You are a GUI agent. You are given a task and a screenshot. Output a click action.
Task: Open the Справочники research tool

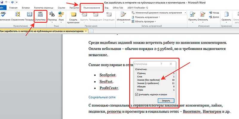coord(18,17)
